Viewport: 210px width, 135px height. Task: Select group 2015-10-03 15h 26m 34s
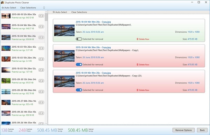coord(22,59)
